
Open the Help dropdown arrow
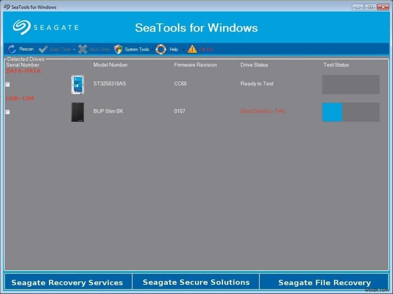[183, 49]
